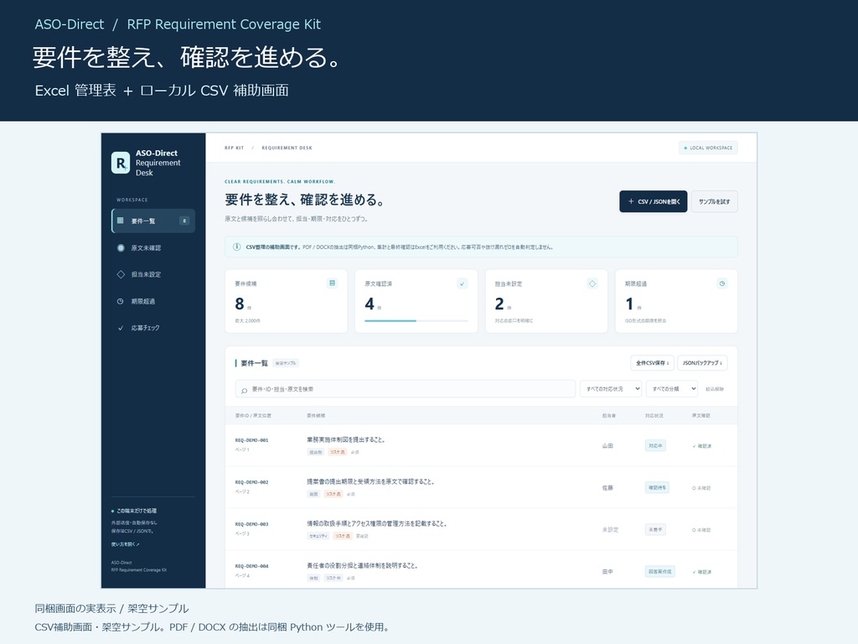Click the REQ-DEMO-003 ID
This screenshot has height=644, width=858.
tap(251, 524)
